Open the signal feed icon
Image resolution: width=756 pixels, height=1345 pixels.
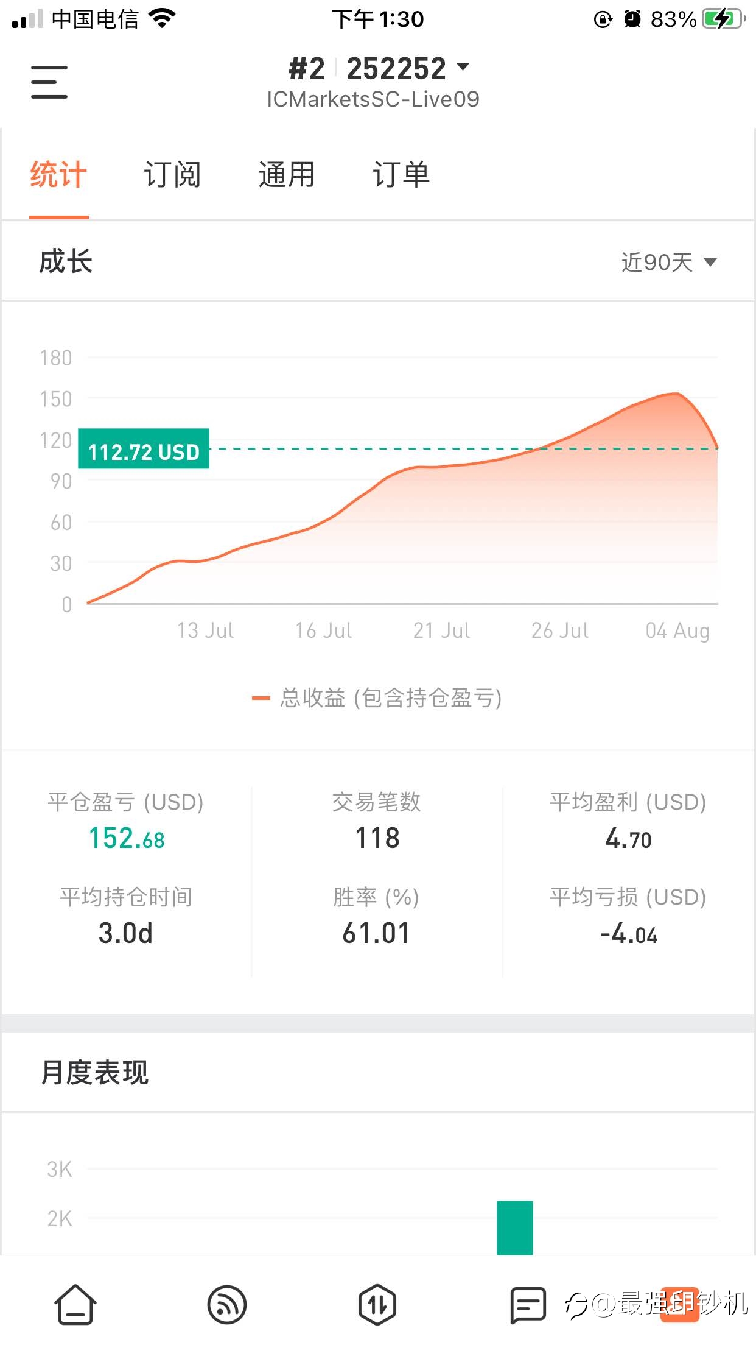(x=226, y=1305)
